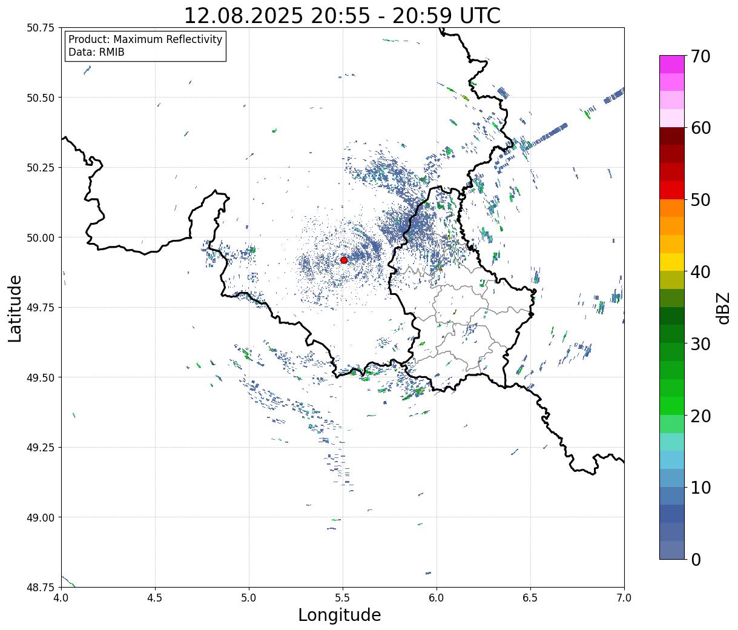The height and width of the screenshot is (630, 738).
Task: Click the longitude tick label 4.5
Action: click(x=155, y=597)
